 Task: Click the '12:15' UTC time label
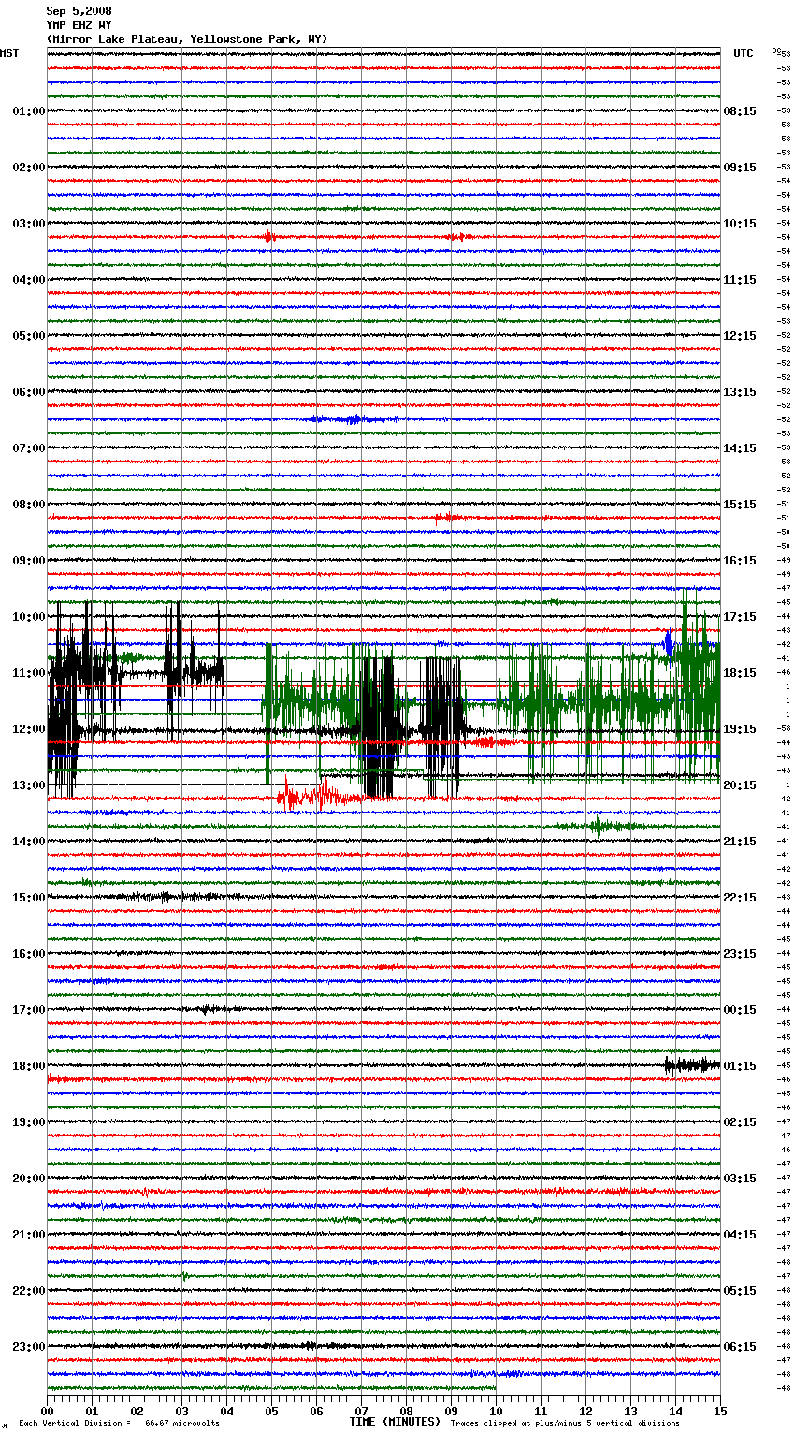pos(740,336)
